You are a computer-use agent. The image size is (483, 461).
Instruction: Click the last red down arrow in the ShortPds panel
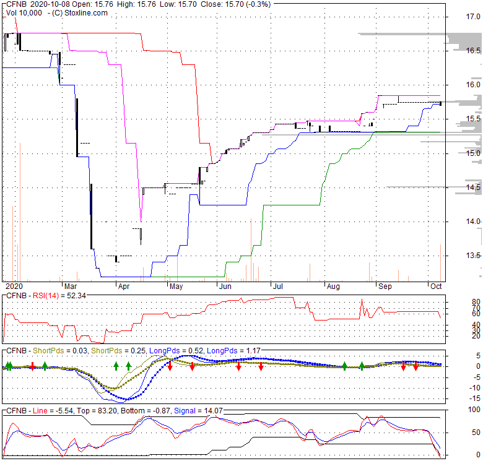[416, 366]
